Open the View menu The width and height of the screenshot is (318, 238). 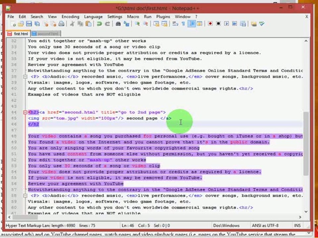click(x=52, y=17)
